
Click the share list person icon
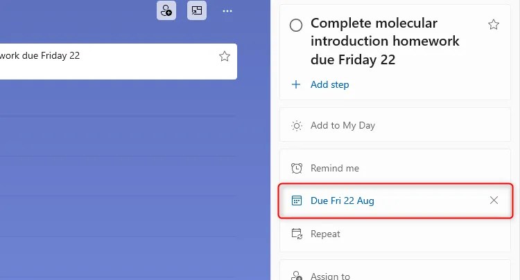(166, 10)
